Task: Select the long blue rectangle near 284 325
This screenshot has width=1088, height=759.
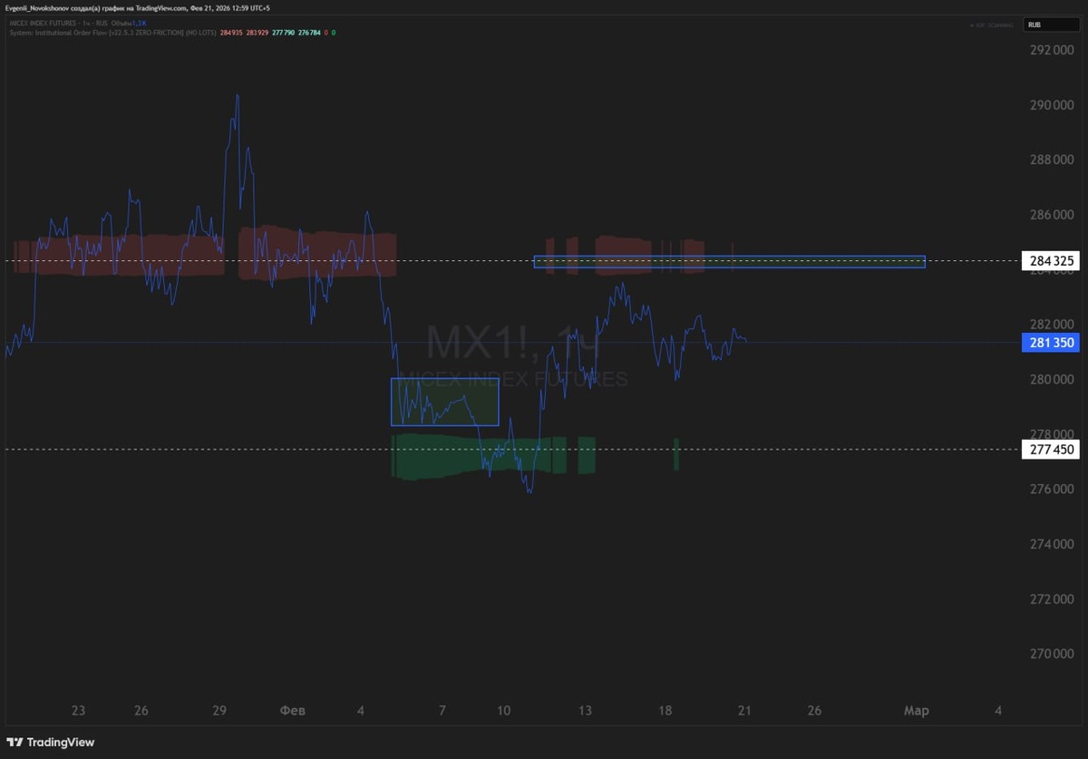Action: 730,262
